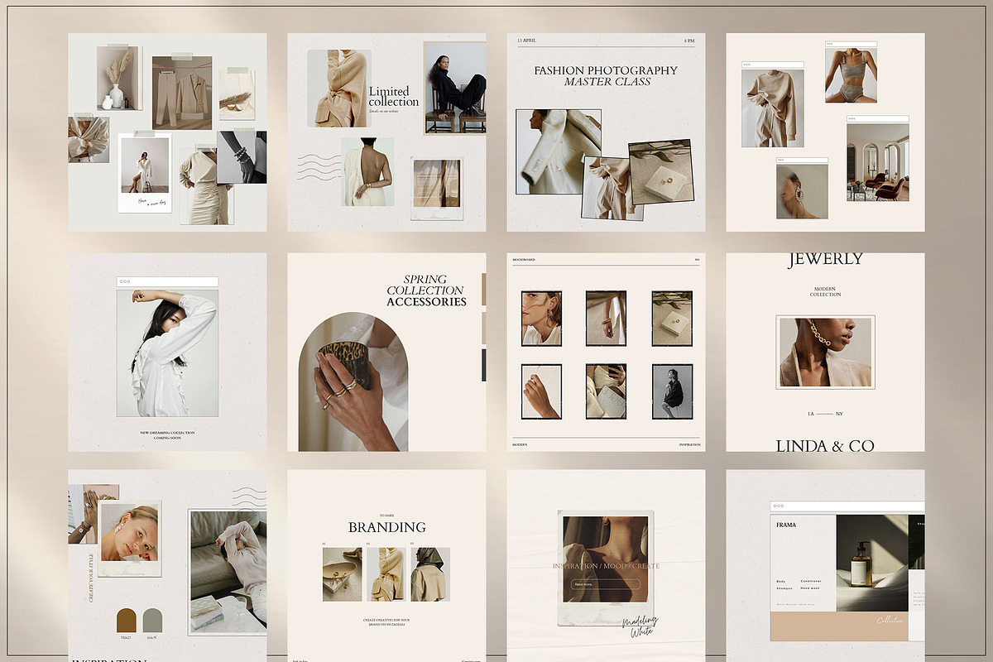Screen dimensions: 993x662
Task: Click the 'Collection' script text on tan bar
Action: tap(890, 620)
